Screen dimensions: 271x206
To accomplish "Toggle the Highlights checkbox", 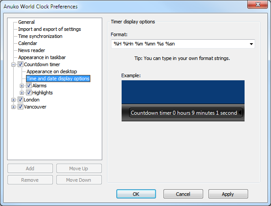I will pyautogui.click(x=29, y=93).
